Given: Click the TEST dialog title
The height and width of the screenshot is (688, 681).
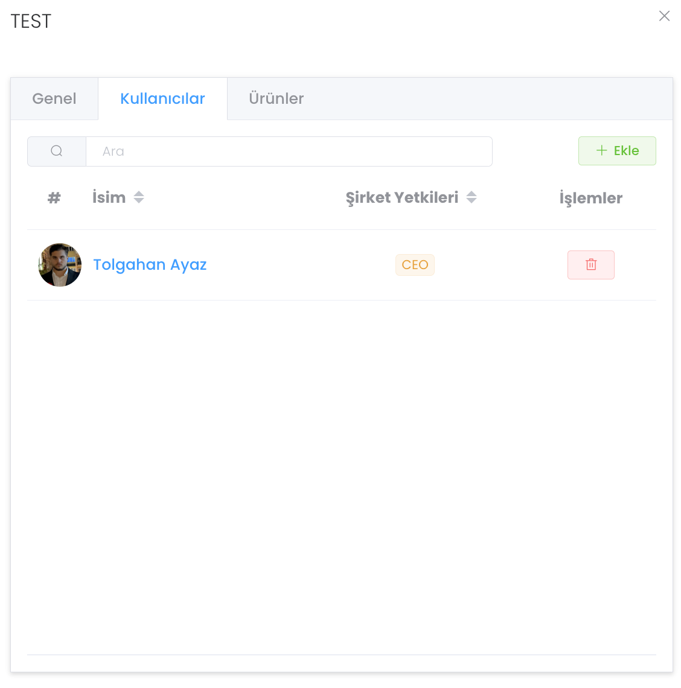Looking at the screenshot, I should coord(31,21).
